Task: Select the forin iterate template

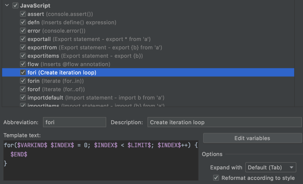Action: pos(56,81)
